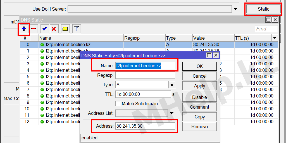Expand the Address List dropdown arrow
This screenshot has height=143, width=286.
pyautogui.click(x=172, y=113)
